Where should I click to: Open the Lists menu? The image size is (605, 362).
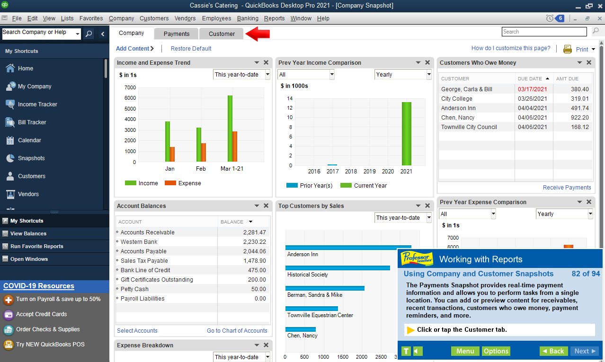pyautogui.click(x=67, y=18)
